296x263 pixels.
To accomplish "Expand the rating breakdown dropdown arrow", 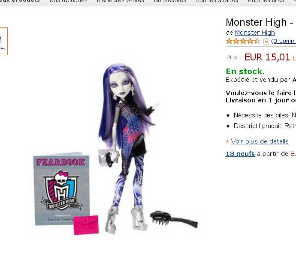I will (266, 41).
